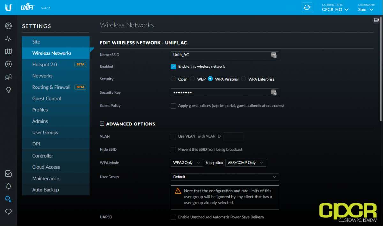Image resolution: width=383 pixels, height=226 pixels.
Task: Open Insights from the sidebar
Action: [x=8, y=89]
